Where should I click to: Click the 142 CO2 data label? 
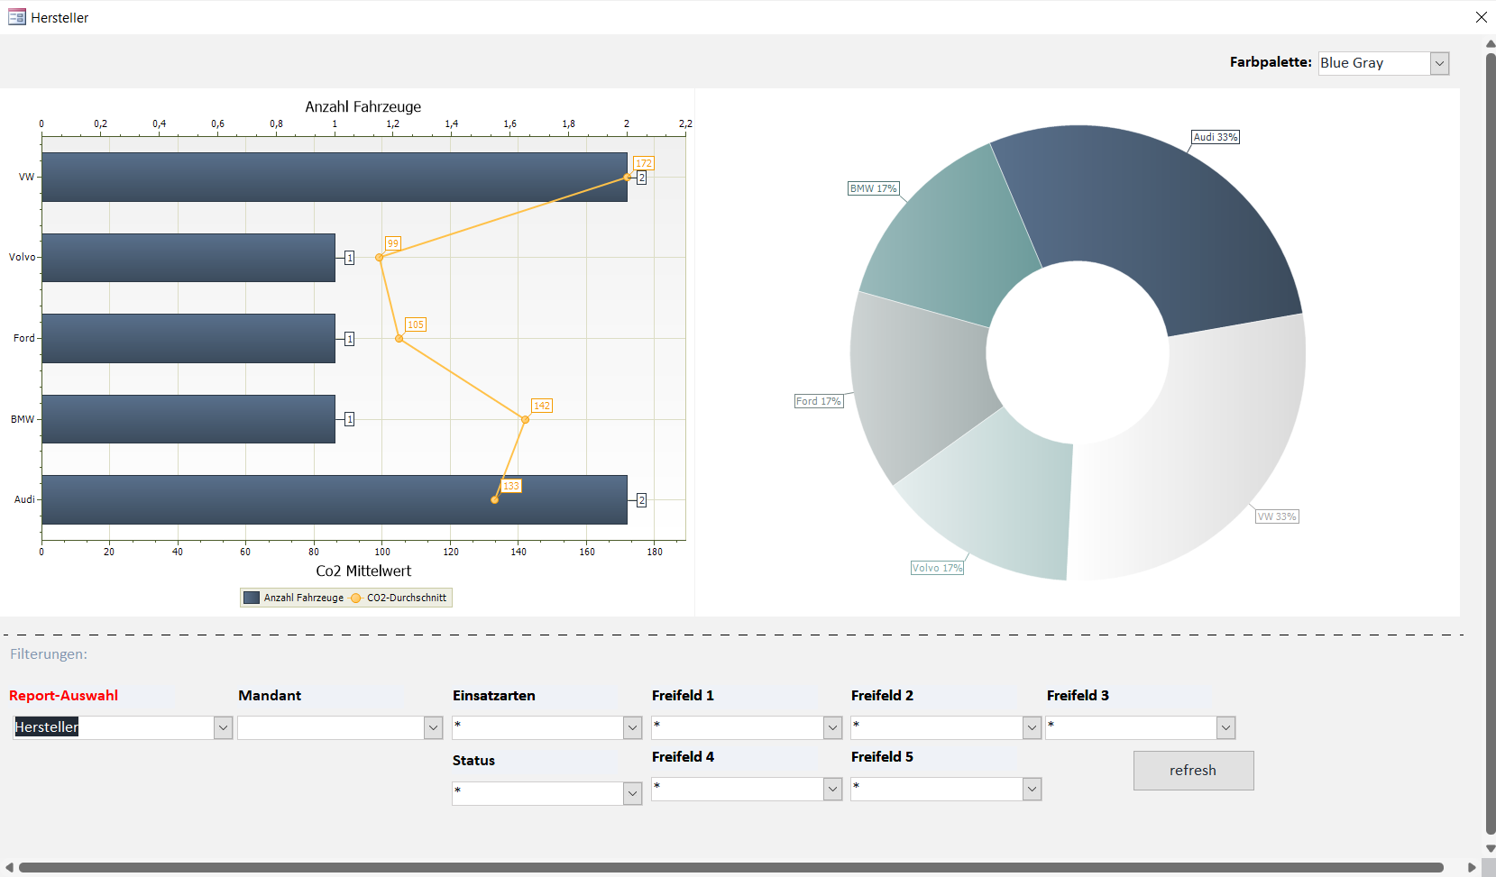click(x=542, y=406)
